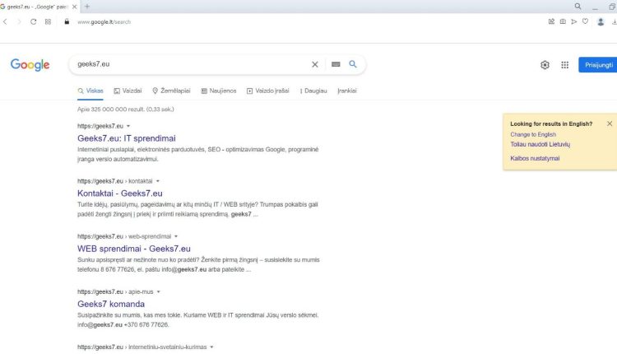Viewport: 617px width, 354px height.
Task: Dismiss the English results language notice
Action: (610, 123)
